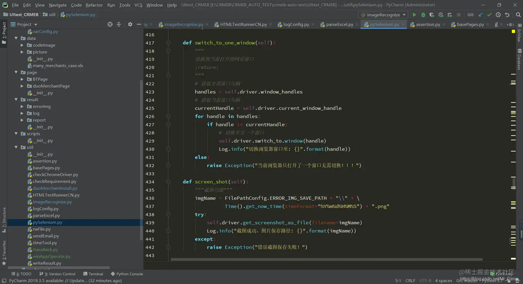
Task: Click the Git commit checkmark icon
Action: [x=489, y=15]
